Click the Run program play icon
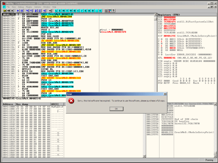The height and width of the screenshot is (163, 218). click(18, 11)
